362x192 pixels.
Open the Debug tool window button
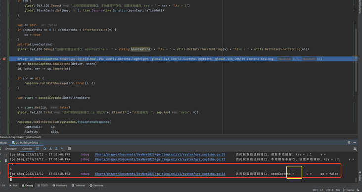click(28, 185)
